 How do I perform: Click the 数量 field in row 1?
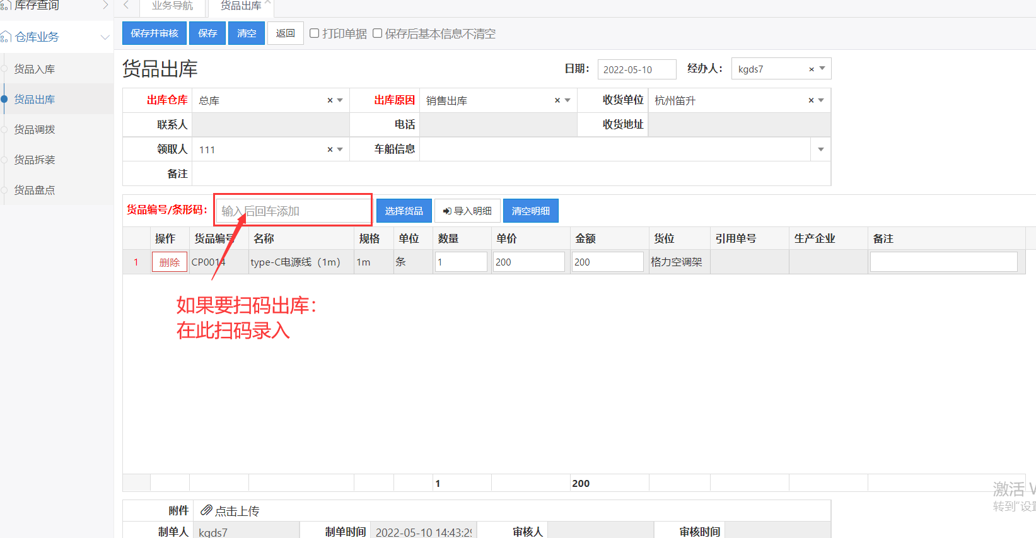[461, 262]
